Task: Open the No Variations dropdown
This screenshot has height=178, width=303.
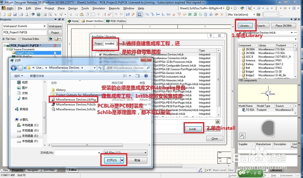Action: (x=254, y=15)
